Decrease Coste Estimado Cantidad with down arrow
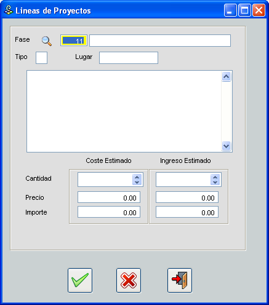The height and width of the screenshot is (305, 269). [137, 182]
